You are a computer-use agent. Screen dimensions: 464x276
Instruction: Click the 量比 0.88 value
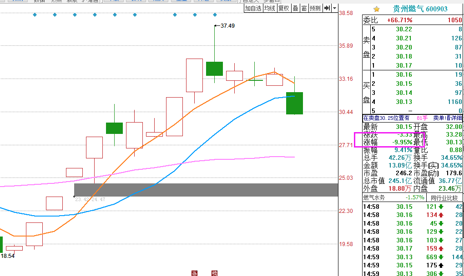(456, 150)
